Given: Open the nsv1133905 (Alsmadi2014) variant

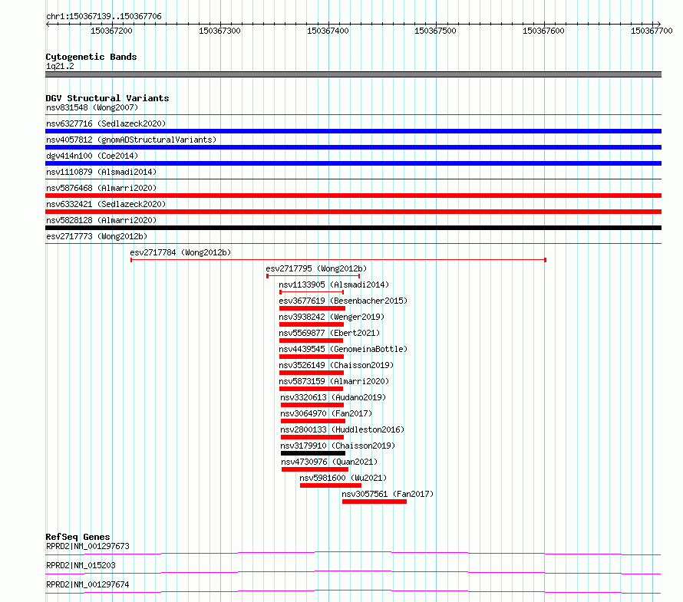Looking at the screenshot, I should click(x=334, y=285).
